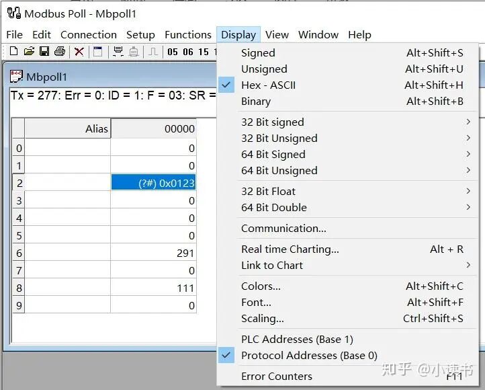Click the Tx = 277 status line
This screenshot has height=390, width=485.
(114, 95)
